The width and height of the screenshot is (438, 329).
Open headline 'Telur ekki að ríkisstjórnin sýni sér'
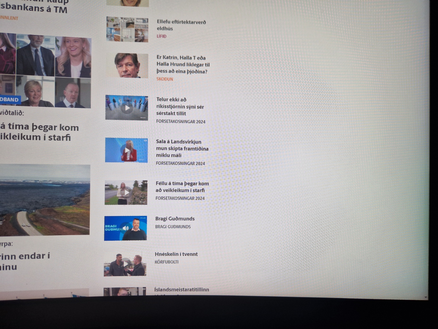(180, 106)
